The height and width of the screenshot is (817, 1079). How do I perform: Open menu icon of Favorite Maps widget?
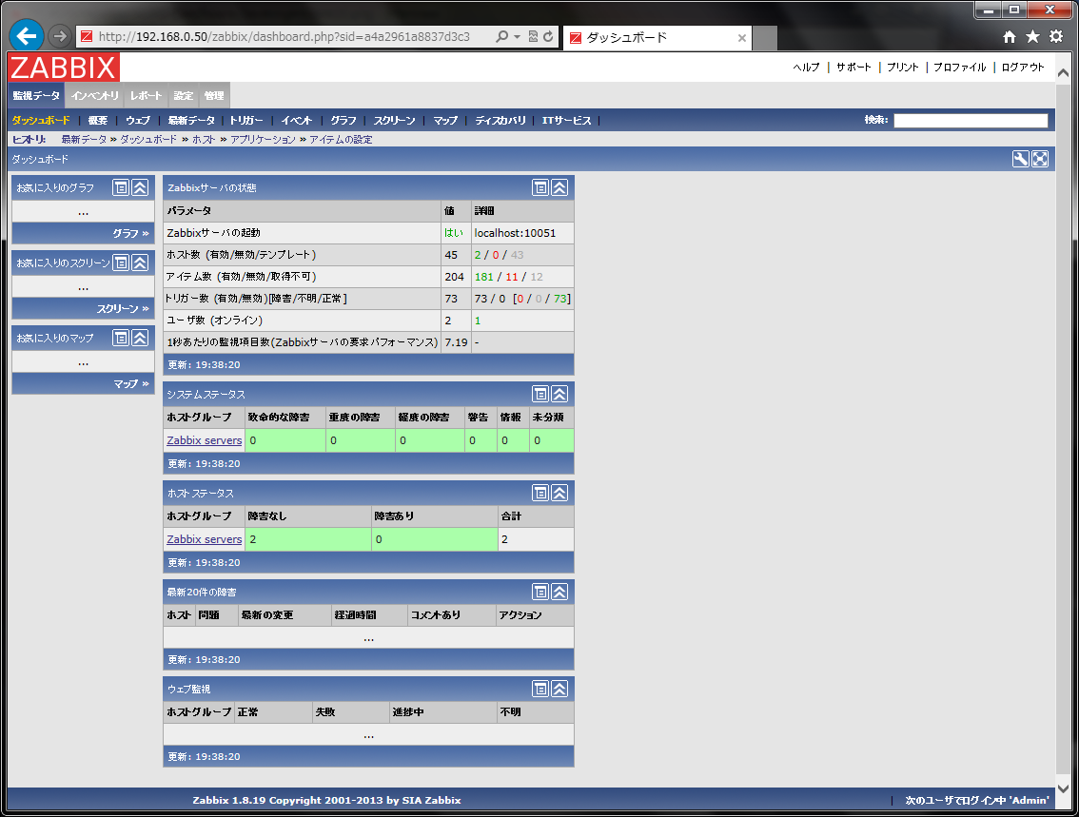click(121, 338)
